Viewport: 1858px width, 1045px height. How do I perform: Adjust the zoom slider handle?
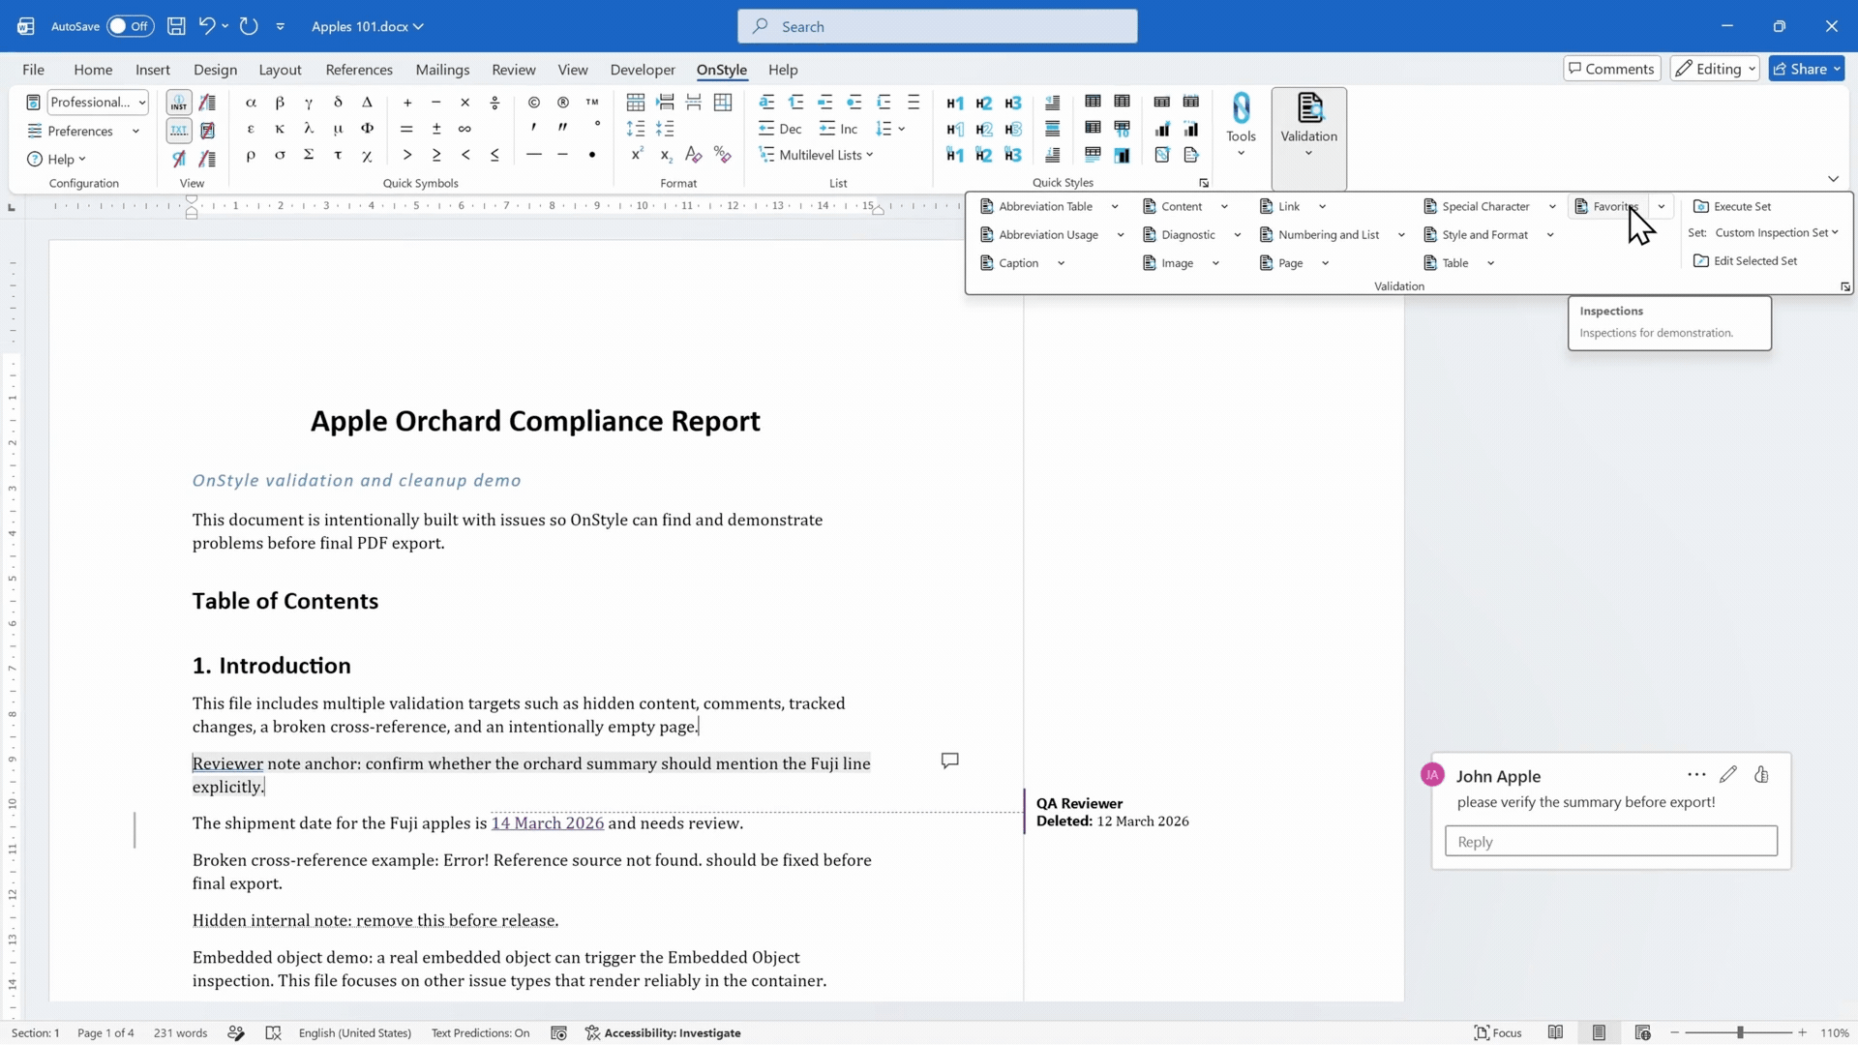point(1740,1032)
